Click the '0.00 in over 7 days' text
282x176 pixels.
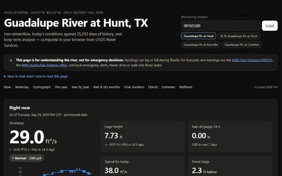tap(205, 145)
